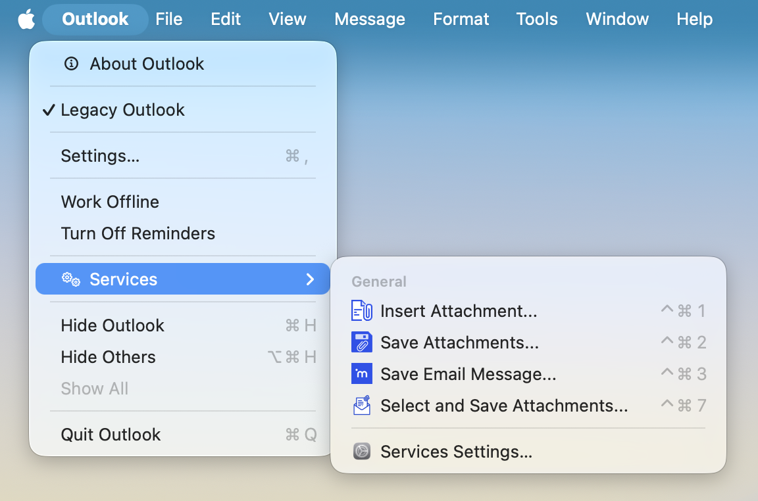The image size is (758, 501).
Task: Expand the Services submenu chevron
Action: [310, 279]
